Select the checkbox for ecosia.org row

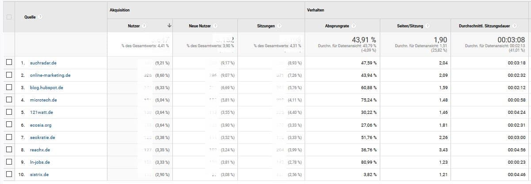click(9, 125)
